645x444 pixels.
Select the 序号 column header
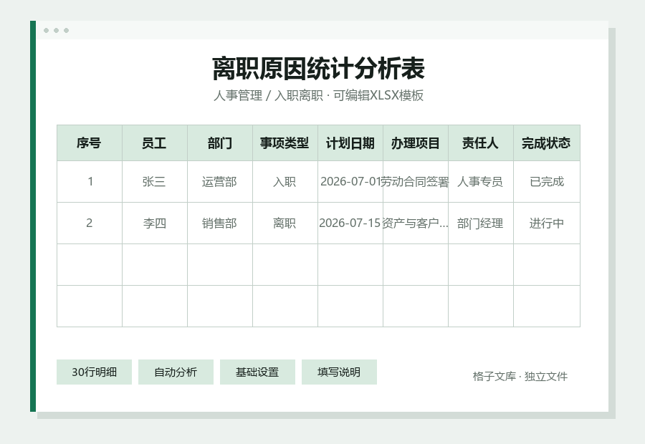[x=90, y=143]
